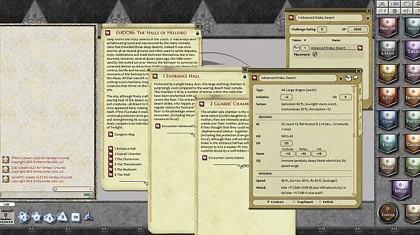The image size is (420, 235).
Task: Click the round gear options toolbar icon
Action: 394,11
